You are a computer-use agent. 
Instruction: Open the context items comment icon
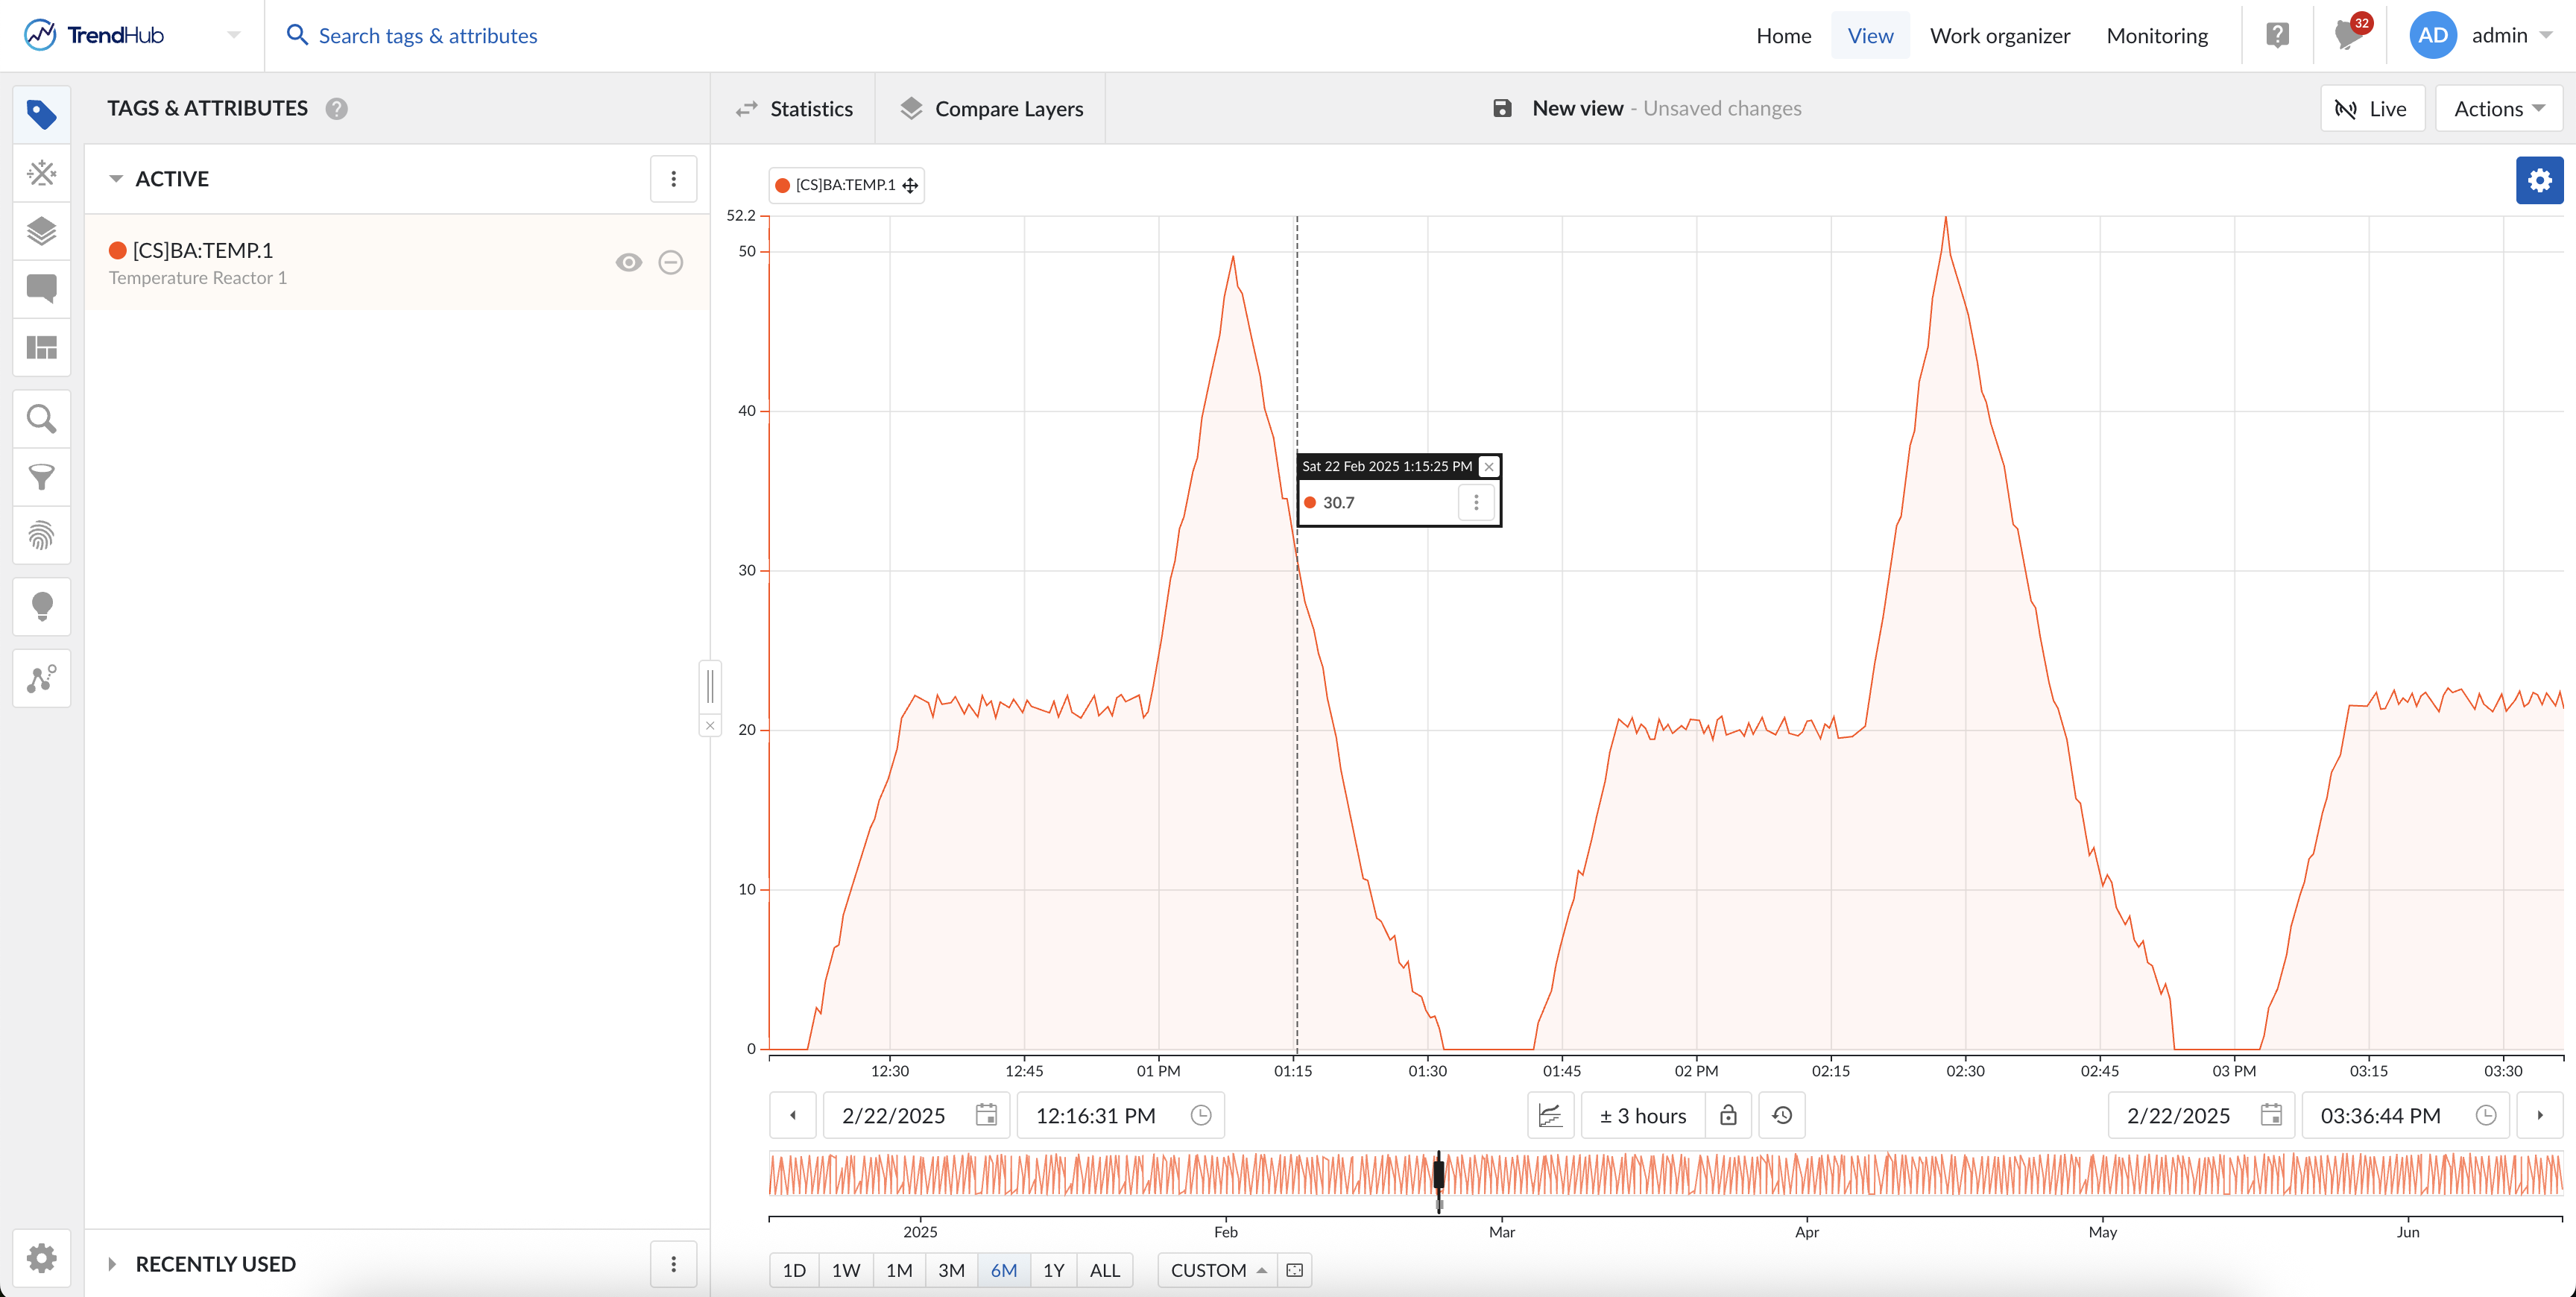pyautogui.click(x=41, y=289)
